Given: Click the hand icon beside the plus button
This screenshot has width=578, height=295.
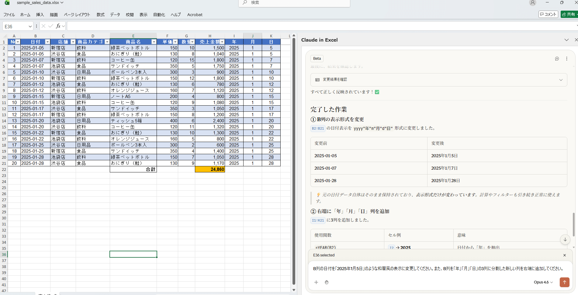Looking at the screenshot, I should (327, 282).
